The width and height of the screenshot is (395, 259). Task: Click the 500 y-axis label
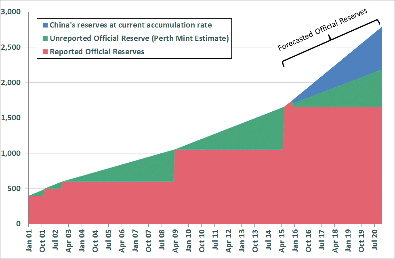14,189
